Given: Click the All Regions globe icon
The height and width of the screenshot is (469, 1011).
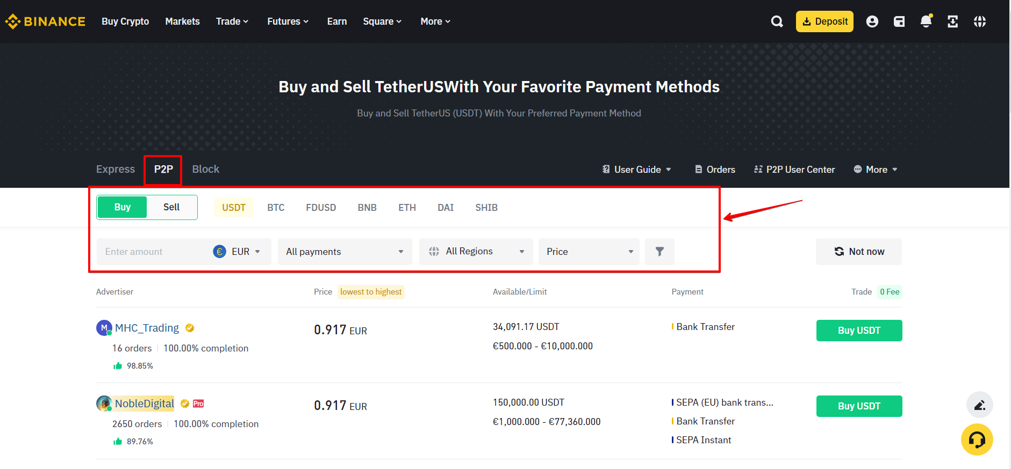Looking at the screenshot, I should coord(434,252).
